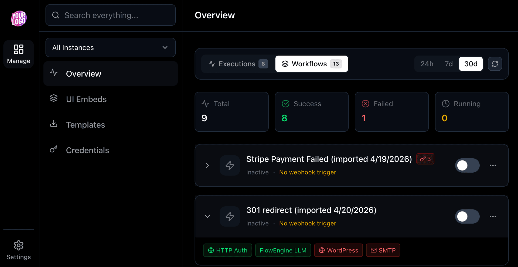Click the Total executions card
The width and height of the screenshot is (518, 267).
pyautogui.click(x=231, y=112)
